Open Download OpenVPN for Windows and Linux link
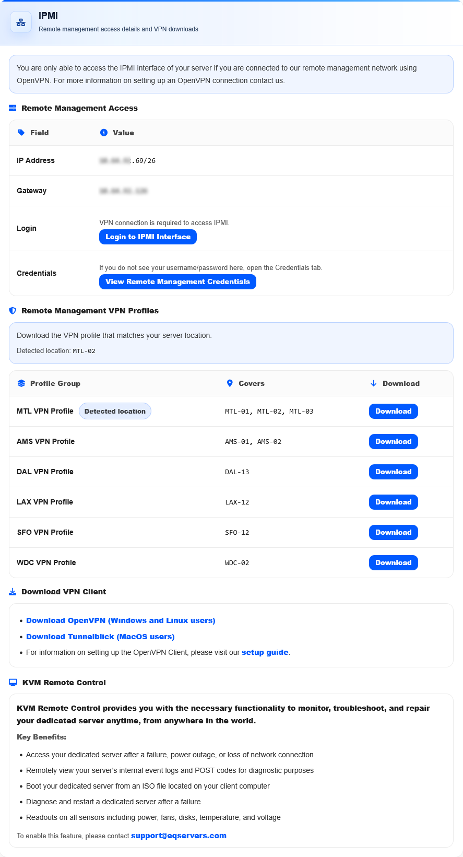 point(121,620)
